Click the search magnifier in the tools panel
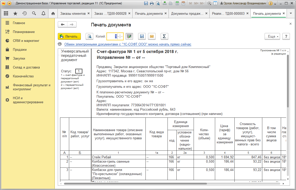This screenshot has width=296, height=190. 34,13
